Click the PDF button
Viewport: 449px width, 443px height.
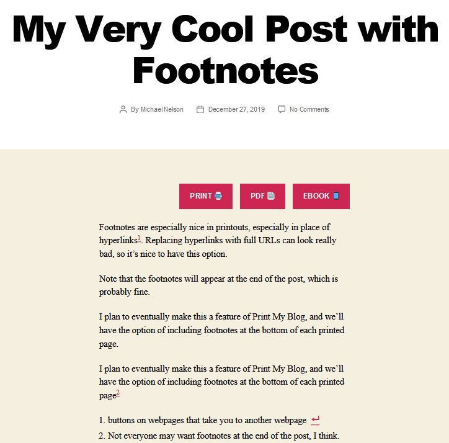click(262, 196)
